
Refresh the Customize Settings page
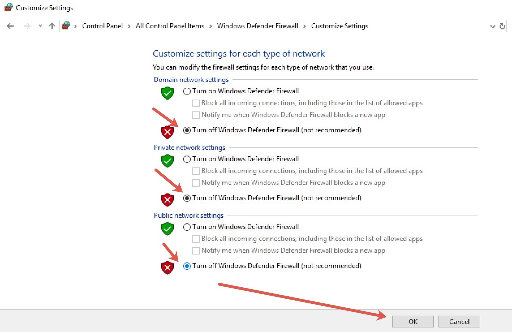(502, 26)
